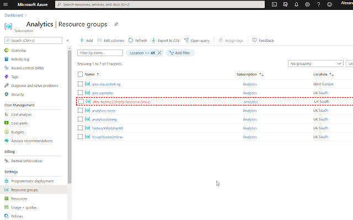The image size is (353, 220).
Task: Click the Edit columns icon
Action: pyautogui.click(x=99, y=40)
